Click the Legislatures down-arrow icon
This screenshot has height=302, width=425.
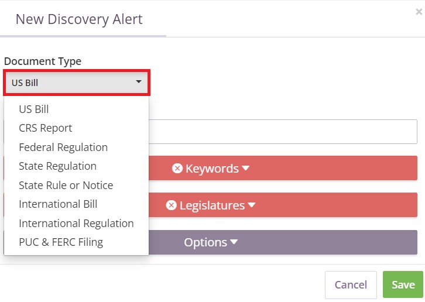252,205
